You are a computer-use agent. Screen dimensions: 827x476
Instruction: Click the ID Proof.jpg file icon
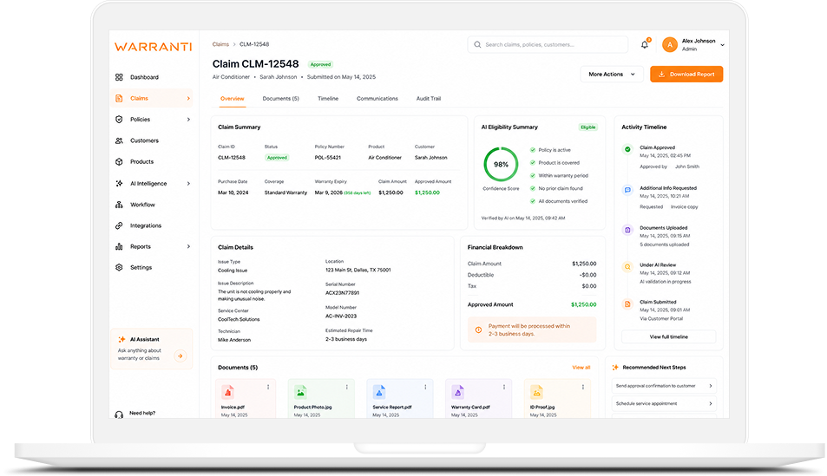pyautogui.click(x=536, y=392)
